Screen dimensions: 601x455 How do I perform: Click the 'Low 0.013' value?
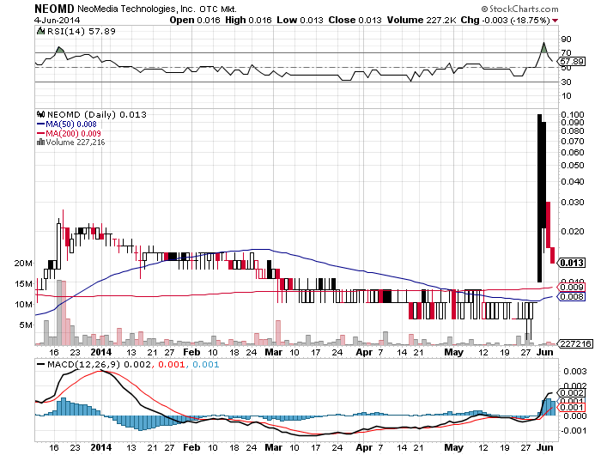click(x=300, y=20)
